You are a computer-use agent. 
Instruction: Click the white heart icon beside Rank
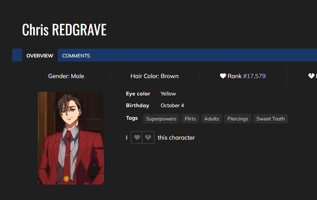(x=223, y=76)
